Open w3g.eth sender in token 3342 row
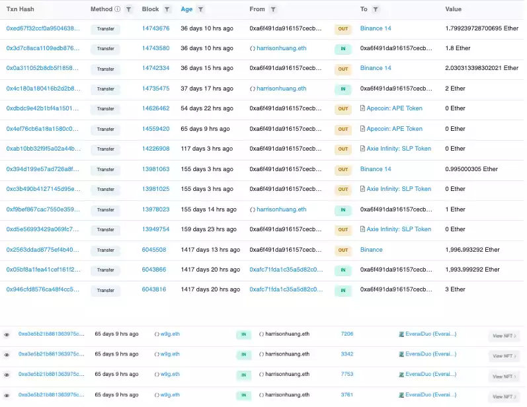 click(170, 354)
